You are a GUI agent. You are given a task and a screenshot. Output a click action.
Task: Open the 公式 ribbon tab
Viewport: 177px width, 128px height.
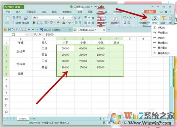[44, 12]
